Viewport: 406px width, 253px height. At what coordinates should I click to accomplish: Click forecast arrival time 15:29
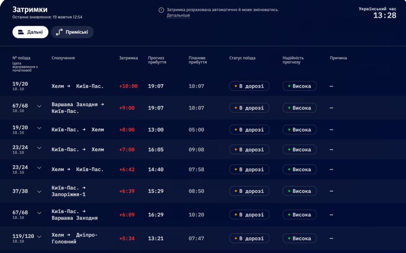point(156,191)
